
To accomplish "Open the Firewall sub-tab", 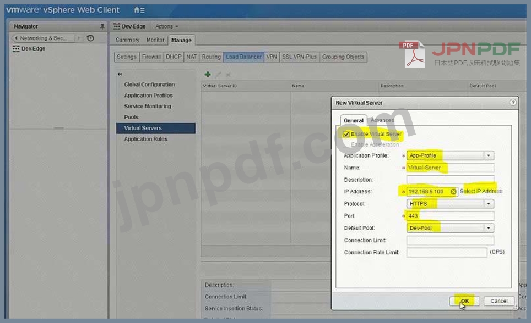I will coord(151,57).
